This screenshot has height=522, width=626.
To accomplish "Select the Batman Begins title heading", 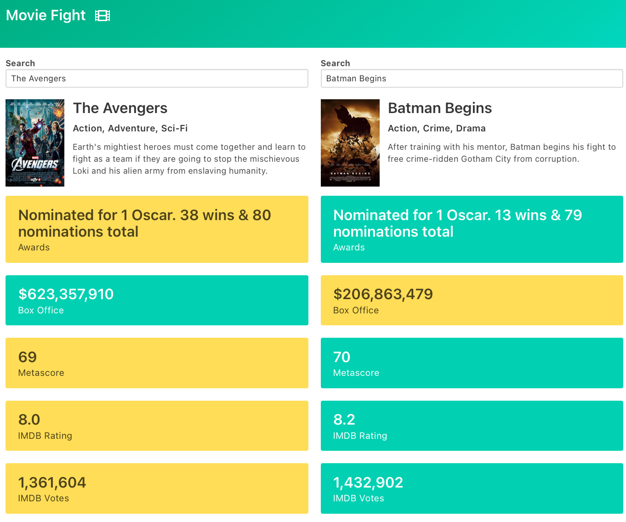I will point(440,108).
